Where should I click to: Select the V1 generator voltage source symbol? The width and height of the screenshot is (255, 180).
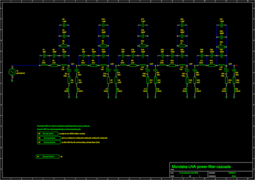pyautogui.click(x=12, y=72)
